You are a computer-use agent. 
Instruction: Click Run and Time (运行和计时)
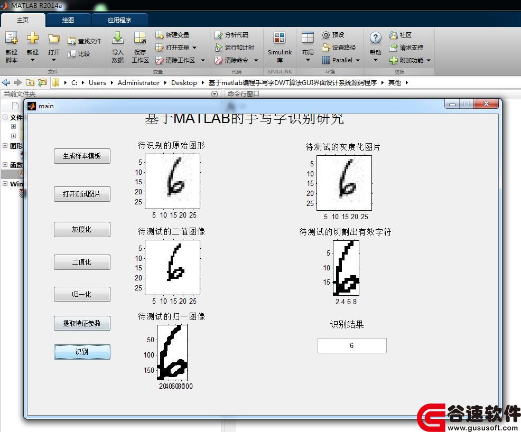234,48
